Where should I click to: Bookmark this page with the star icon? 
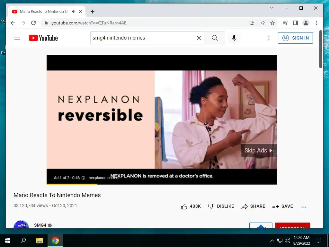tap(272, 23)
